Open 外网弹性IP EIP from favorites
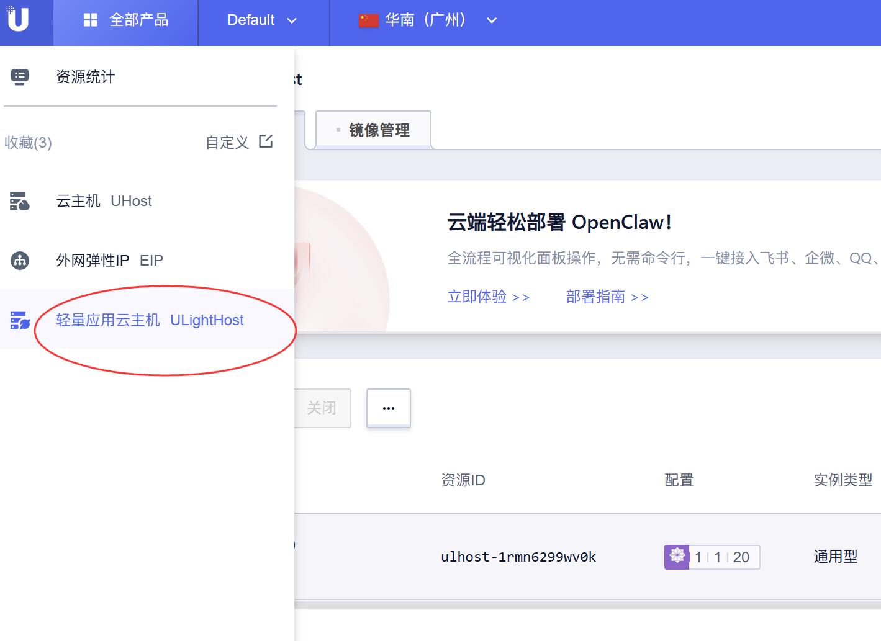Image resolution: width=881 pixels, height=641 pixels. tap(147, 261)
